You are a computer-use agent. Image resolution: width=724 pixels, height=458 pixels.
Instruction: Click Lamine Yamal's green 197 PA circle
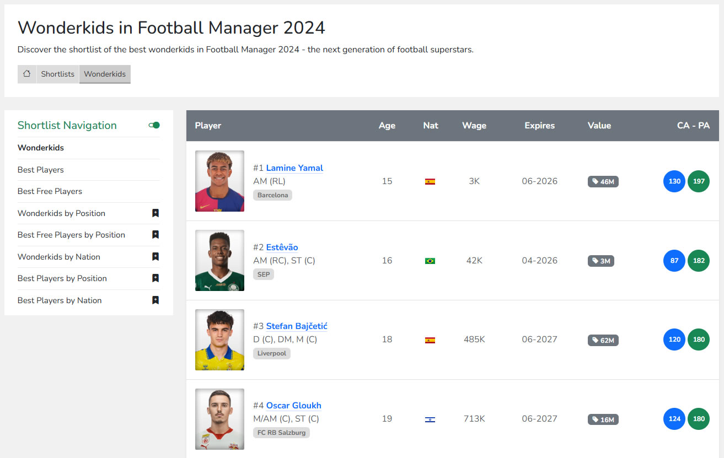699,181
